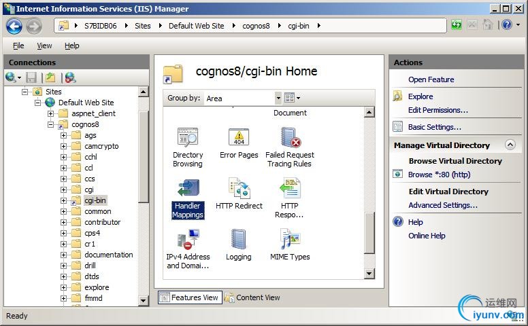Expand the camcrypto folder node
The height and width of the screenshot is (326, 528).
(x=63, y=146)
